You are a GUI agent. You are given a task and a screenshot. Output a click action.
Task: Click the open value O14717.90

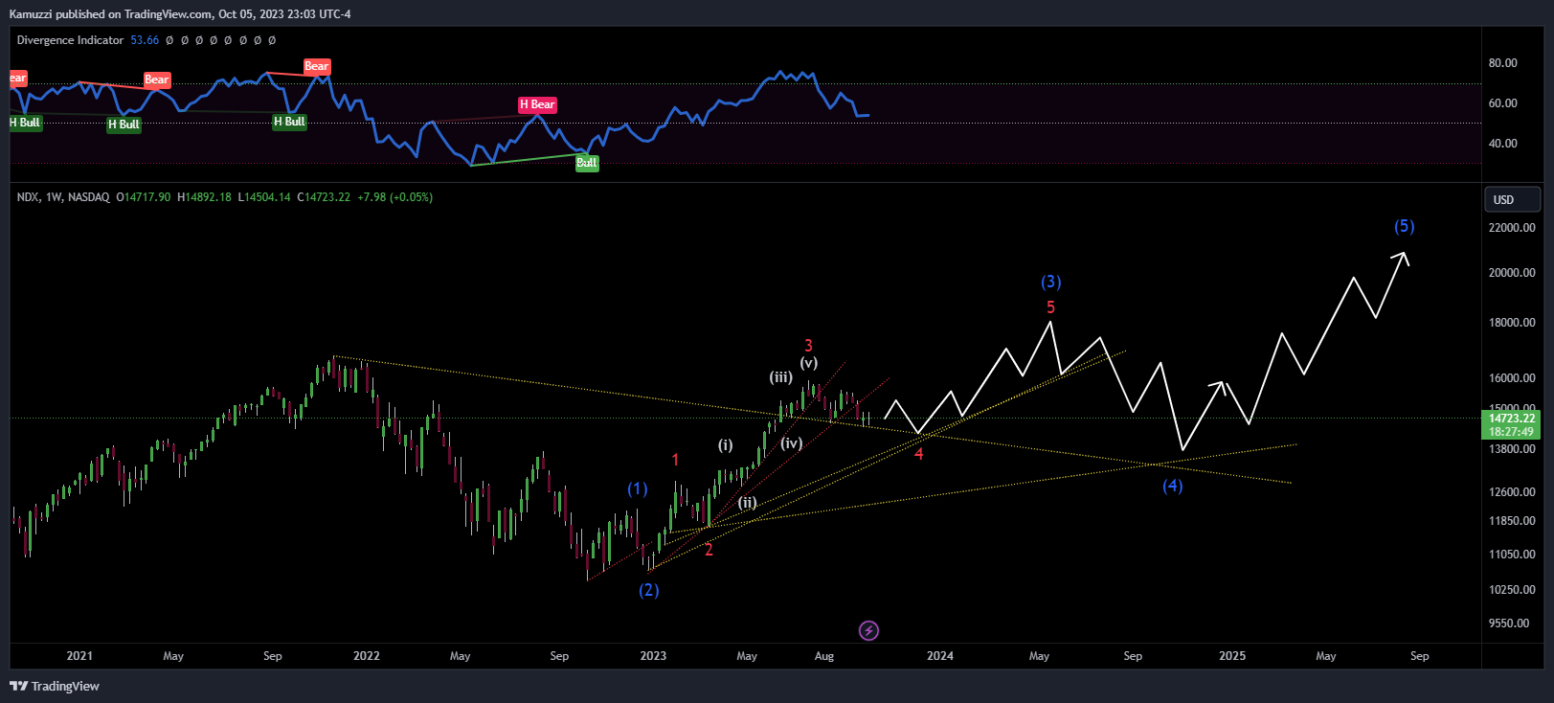144,197
